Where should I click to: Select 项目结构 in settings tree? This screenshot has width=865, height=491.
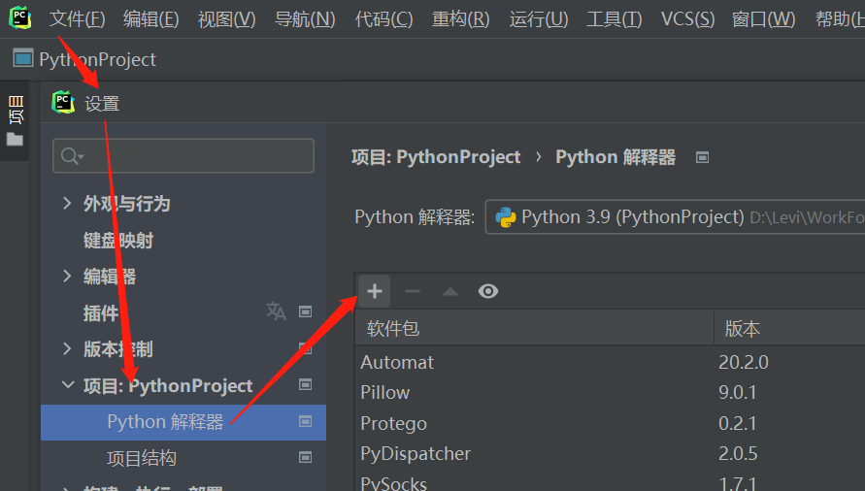(142, 458)
